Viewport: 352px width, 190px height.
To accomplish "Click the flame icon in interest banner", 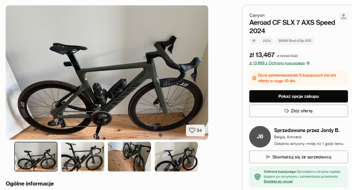I will pos(254,78).
